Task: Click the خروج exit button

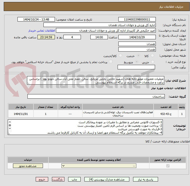Action: coord(42,179)
